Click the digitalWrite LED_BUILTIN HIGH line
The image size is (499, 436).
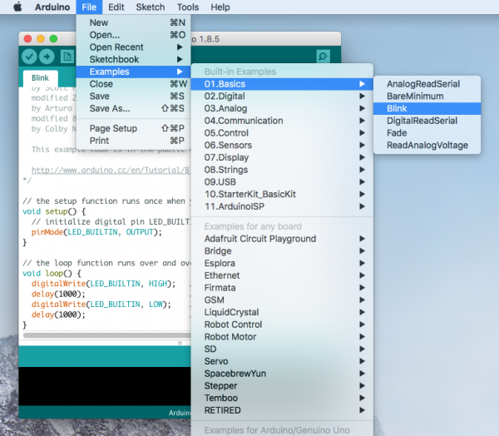tap(103, 284)
